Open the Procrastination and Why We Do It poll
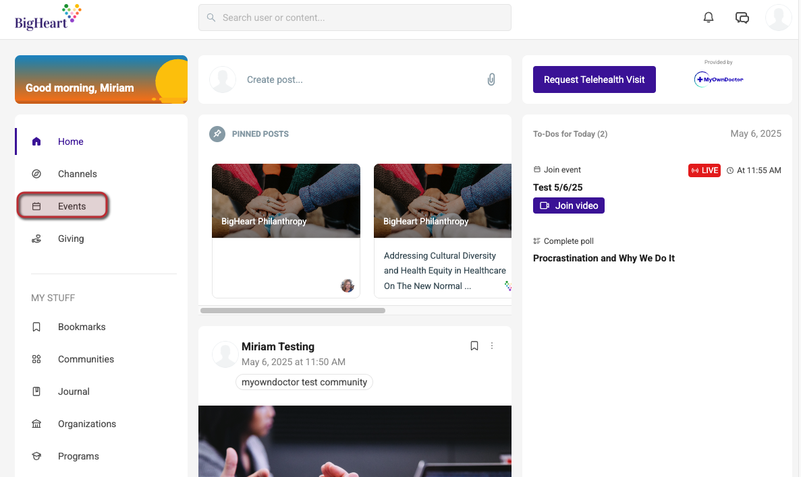 603,258
